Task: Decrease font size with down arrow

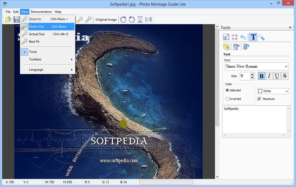Action: (252, 78)
